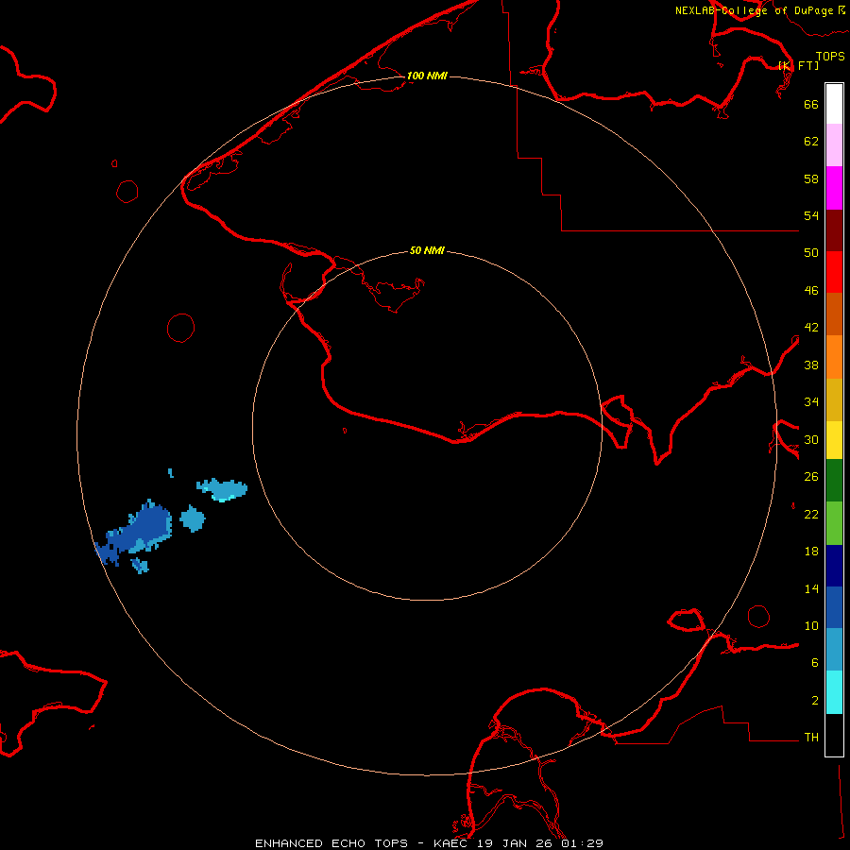Click the 2 legend value
This screenshot has height=850, width=850.
pos(814,701)
